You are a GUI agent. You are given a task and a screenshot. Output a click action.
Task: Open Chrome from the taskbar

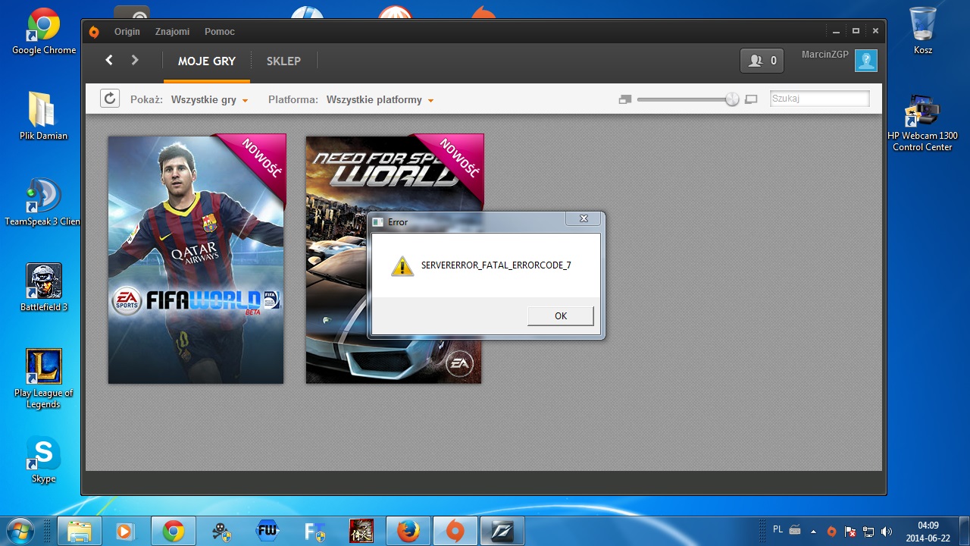(174, 532)
